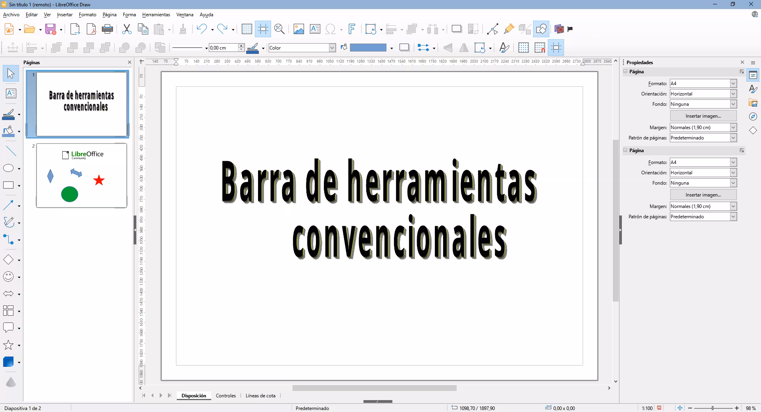The height and width of the screenshot is (412, 761).
Task: Select page 2 thumbnail with LibreOffice logo
Action: 82,175
